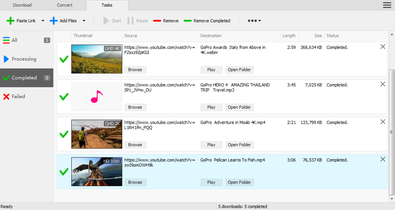Remove the Pelican Learns To Fish task with X
395x210 pixels.
[382, 159]
